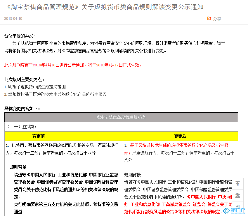Click 规则背景 heading in the 变更前 column
The image size is (248, 216).
pyautogui.click(x=18, y=167)
